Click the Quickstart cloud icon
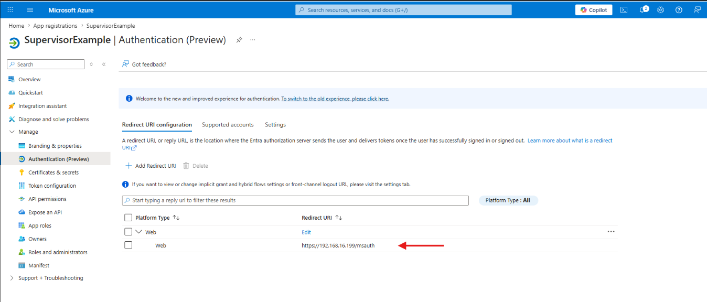 click(12, 92)
